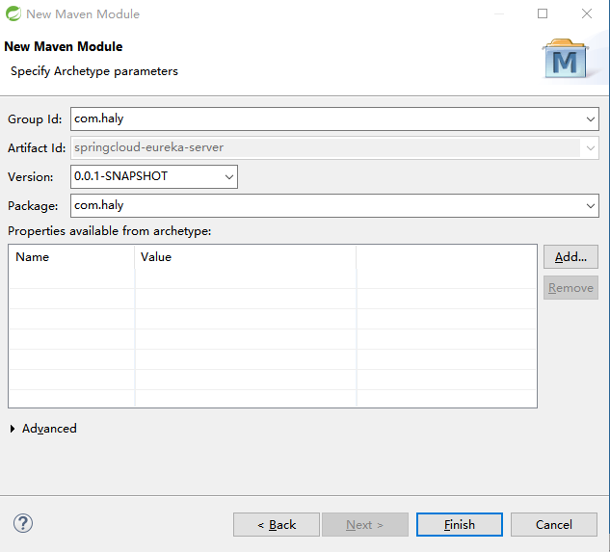Maximize the New Maven Module window
This screenshot has width=610, height=552.
[x=543, y=13]
